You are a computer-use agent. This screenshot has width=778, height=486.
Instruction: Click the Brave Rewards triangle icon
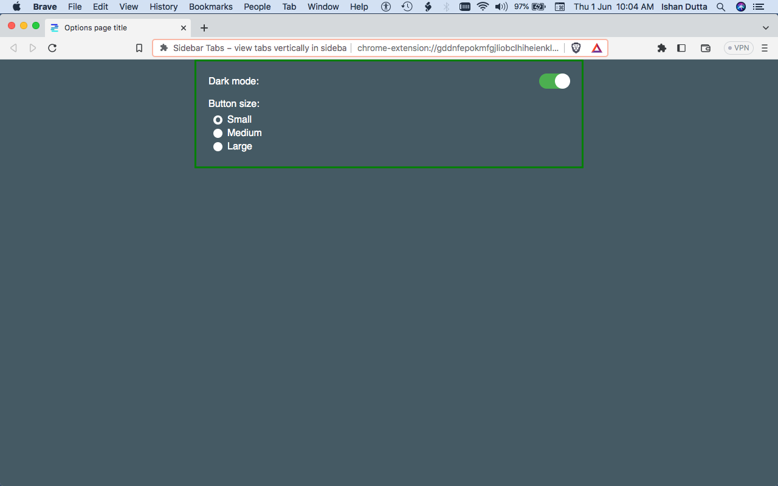coord(596,47)
